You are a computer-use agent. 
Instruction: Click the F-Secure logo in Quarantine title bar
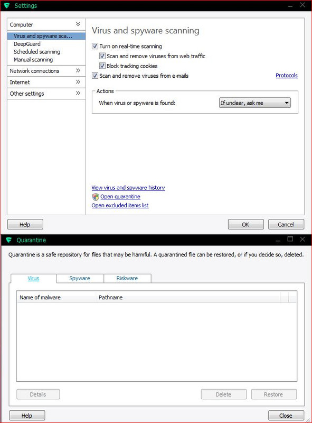pos(9,240)
